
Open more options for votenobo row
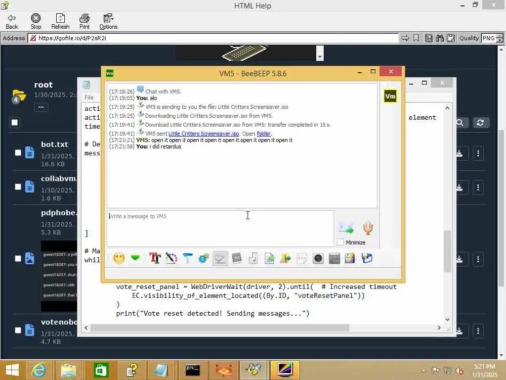[x=478, y=331]
